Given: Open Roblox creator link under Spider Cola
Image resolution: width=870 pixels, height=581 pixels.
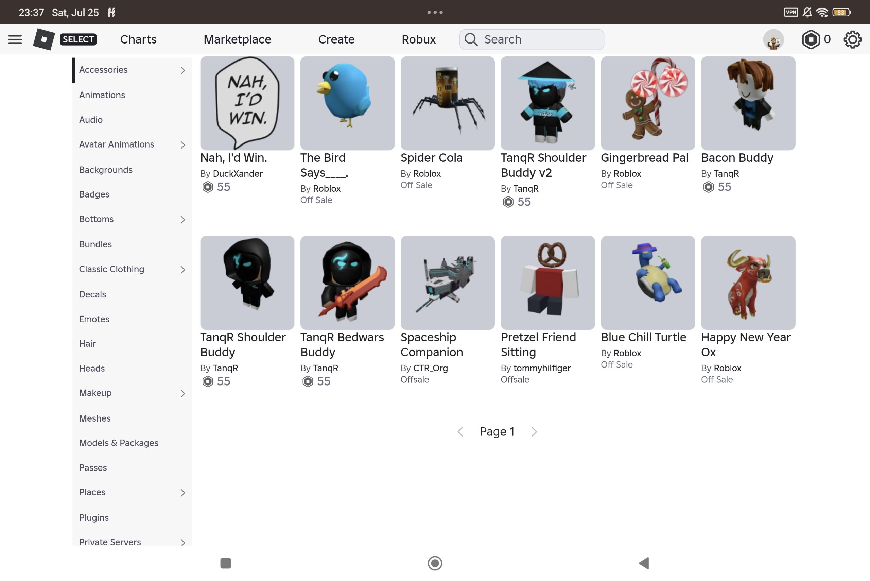Looking at the screenshot, I should pyautogui.click(x=427, y=173).
